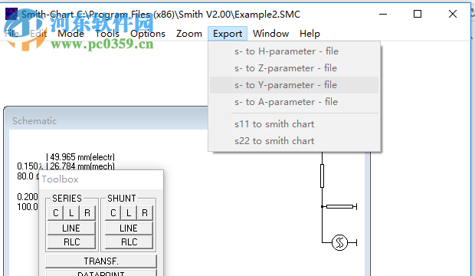This screenshot has height=276, width=475.
Task: Click the Toolbox panel title
Action: pos(61,179)
